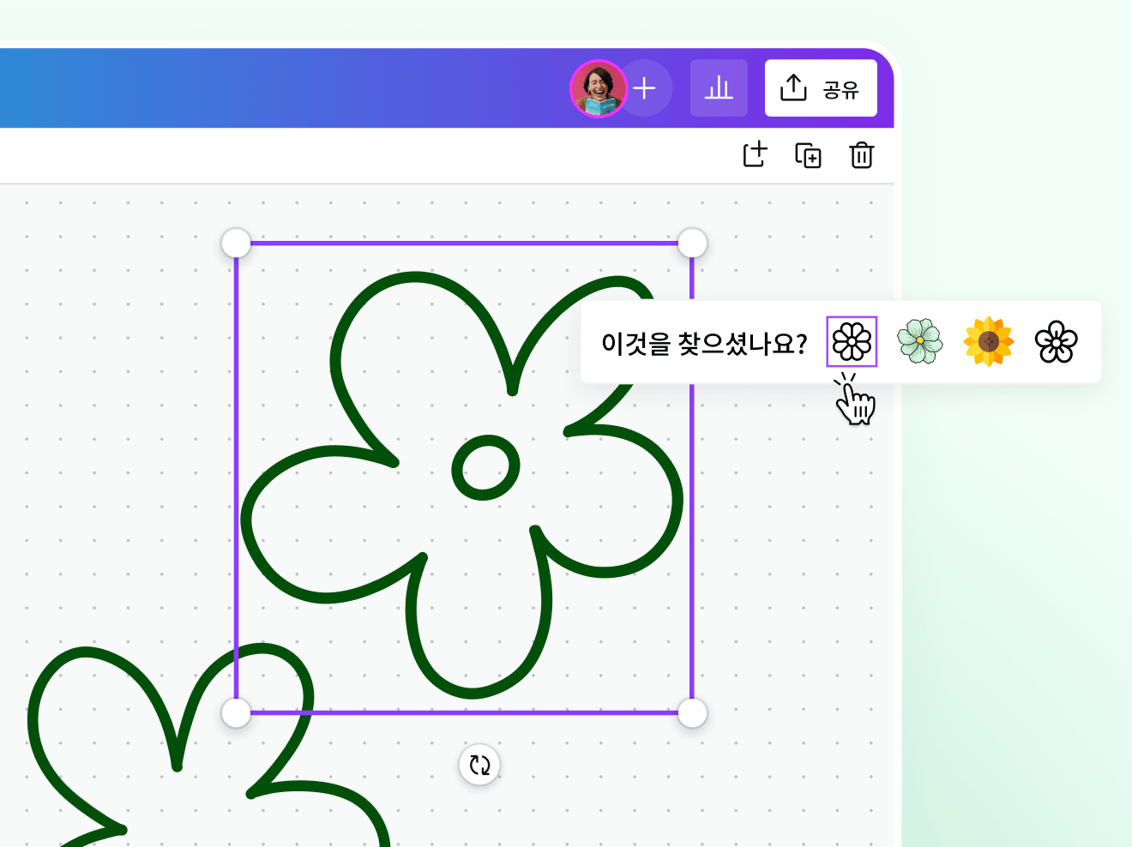Click the 이것을 찾으셨나요? suggestion bar
Image resolution: width=1132 pixels, height=847 pixels.
click(705, 341)
